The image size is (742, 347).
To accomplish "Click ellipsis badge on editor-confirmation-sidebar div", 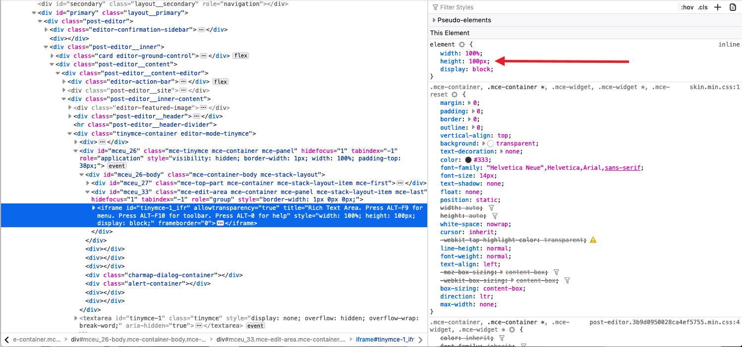I will [x=201, y=30].
